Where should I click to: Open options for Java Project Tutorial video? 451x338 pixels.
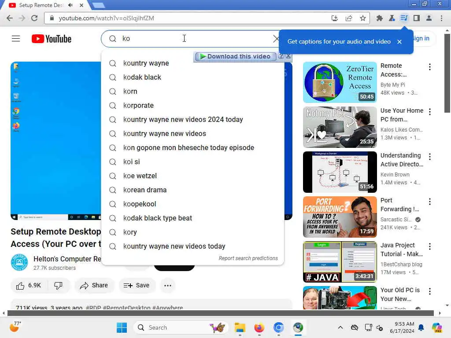tap(430, 246)
